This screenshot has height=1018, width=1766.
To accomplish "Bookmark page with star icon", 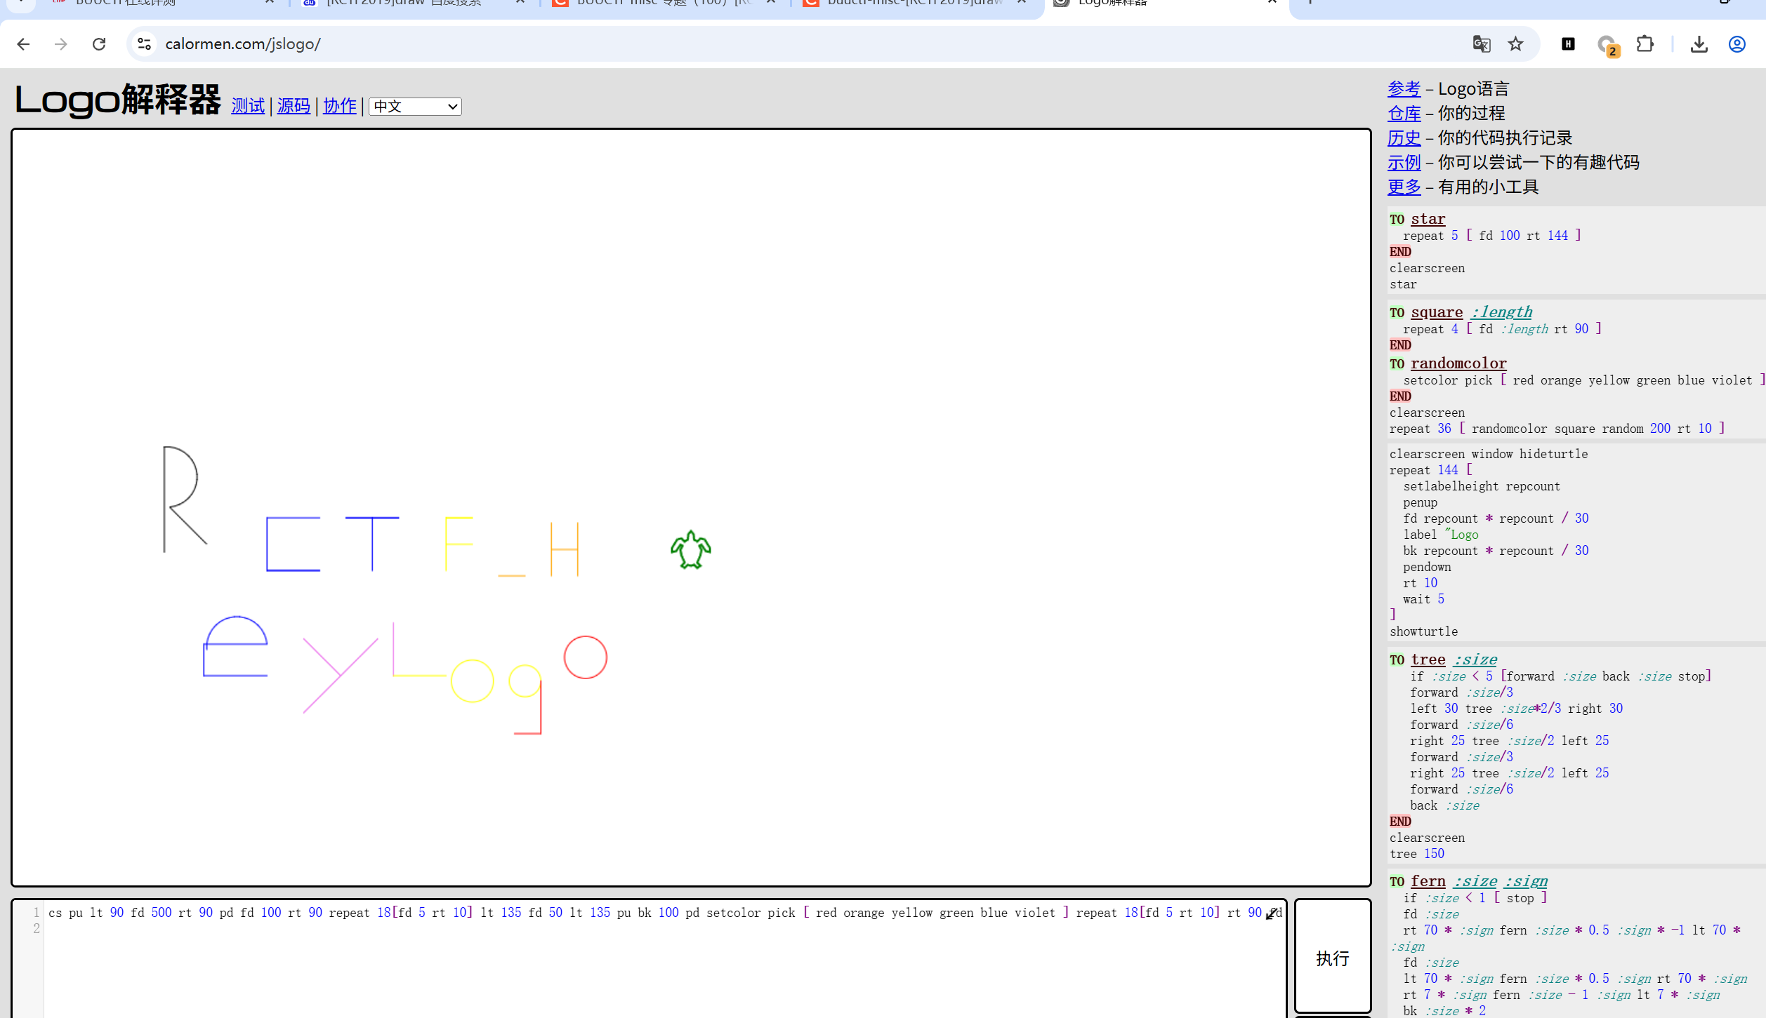I will [1515, 44].
